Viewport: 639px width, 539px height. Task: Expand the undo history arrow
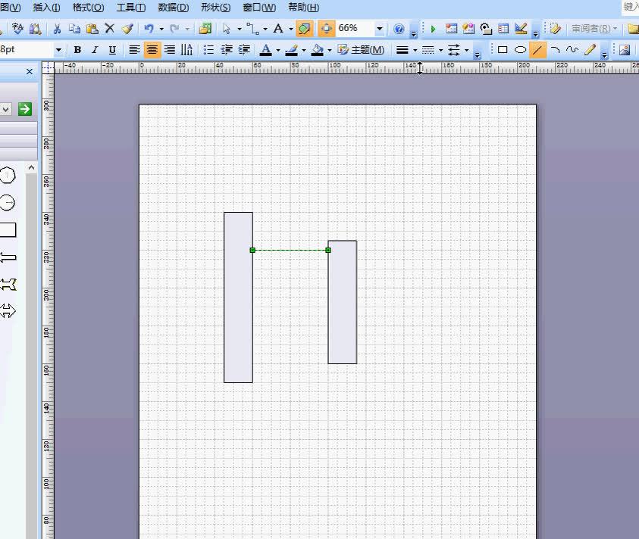(x=161, y=29)
